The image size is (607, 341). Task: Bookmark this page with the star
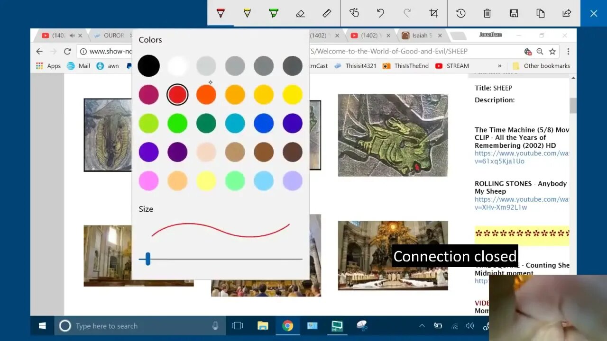click(x=552, y=51)
